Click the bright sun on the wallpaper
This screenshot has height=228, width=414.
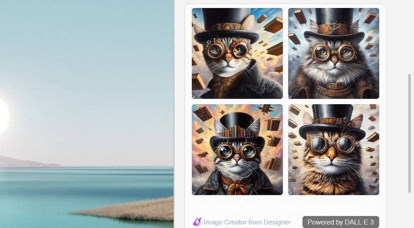coord(3,116)
